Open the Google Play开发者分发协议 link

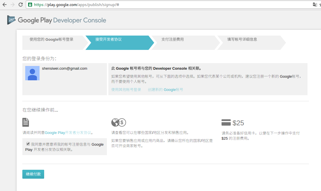pos(68,132)
